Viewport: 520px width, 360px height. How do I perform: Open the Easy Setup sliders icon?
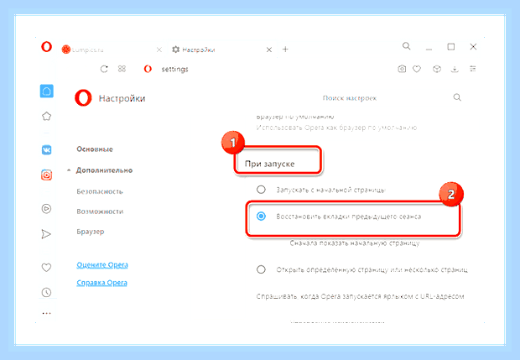(473, 69)
